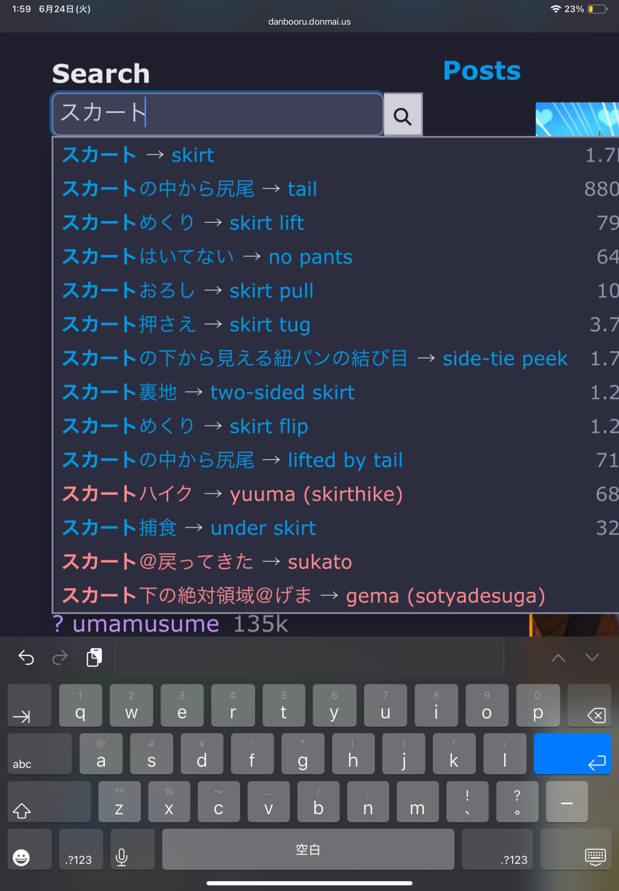Open the umamusume tag link
Viewport: 619px width, 891px height.
(146, 625)
